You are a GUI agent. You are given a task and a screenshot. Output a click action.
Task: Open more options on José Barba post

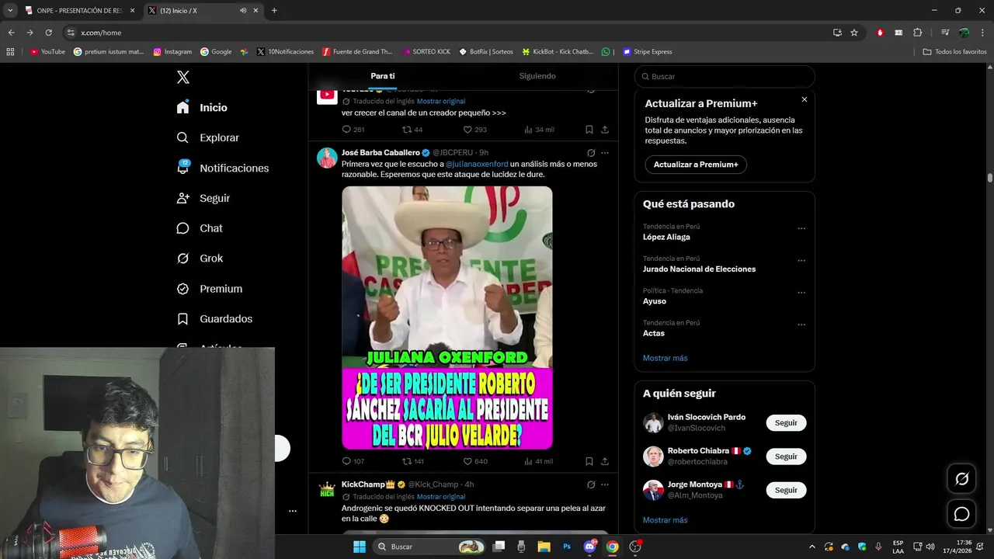(605, 153)
